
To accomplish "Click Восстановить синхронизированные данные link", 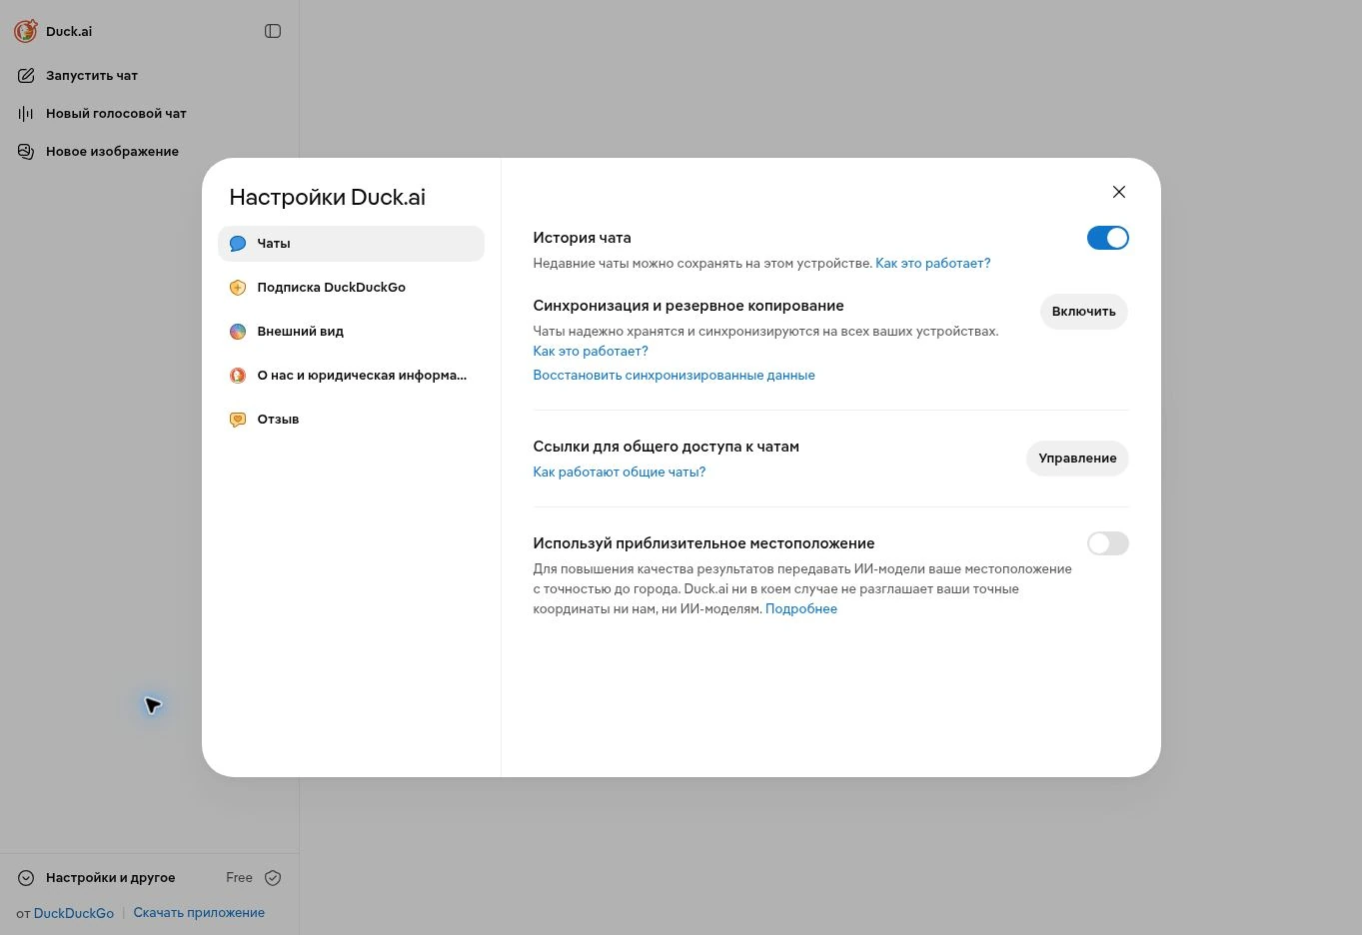I will [674, 375].
